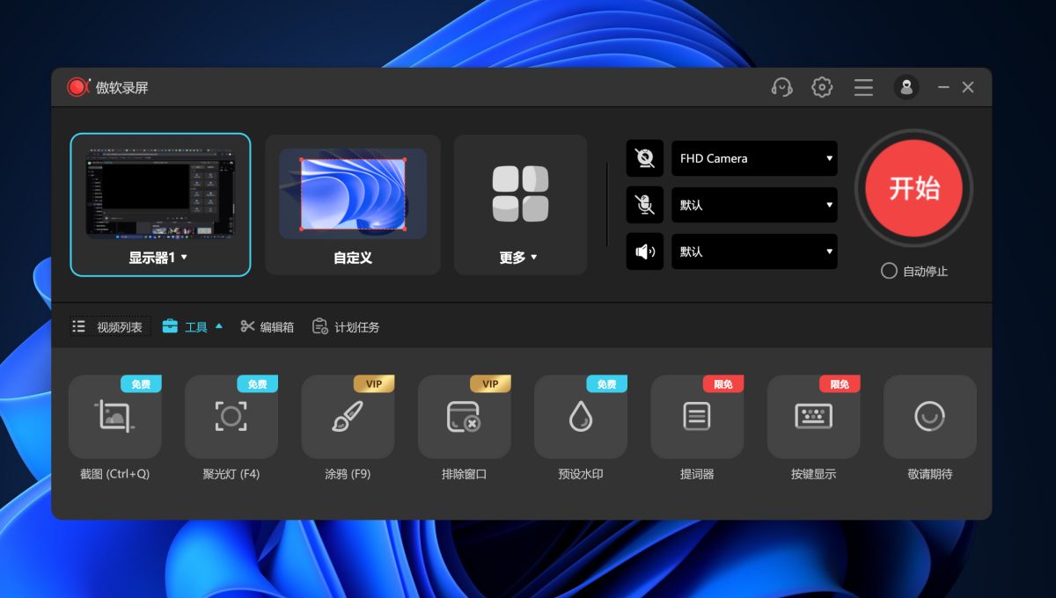The image size is (1056, 598).
Task: Expand the 显示器1 monitor dropdown arrow
Action: click(x=184, y=257)
